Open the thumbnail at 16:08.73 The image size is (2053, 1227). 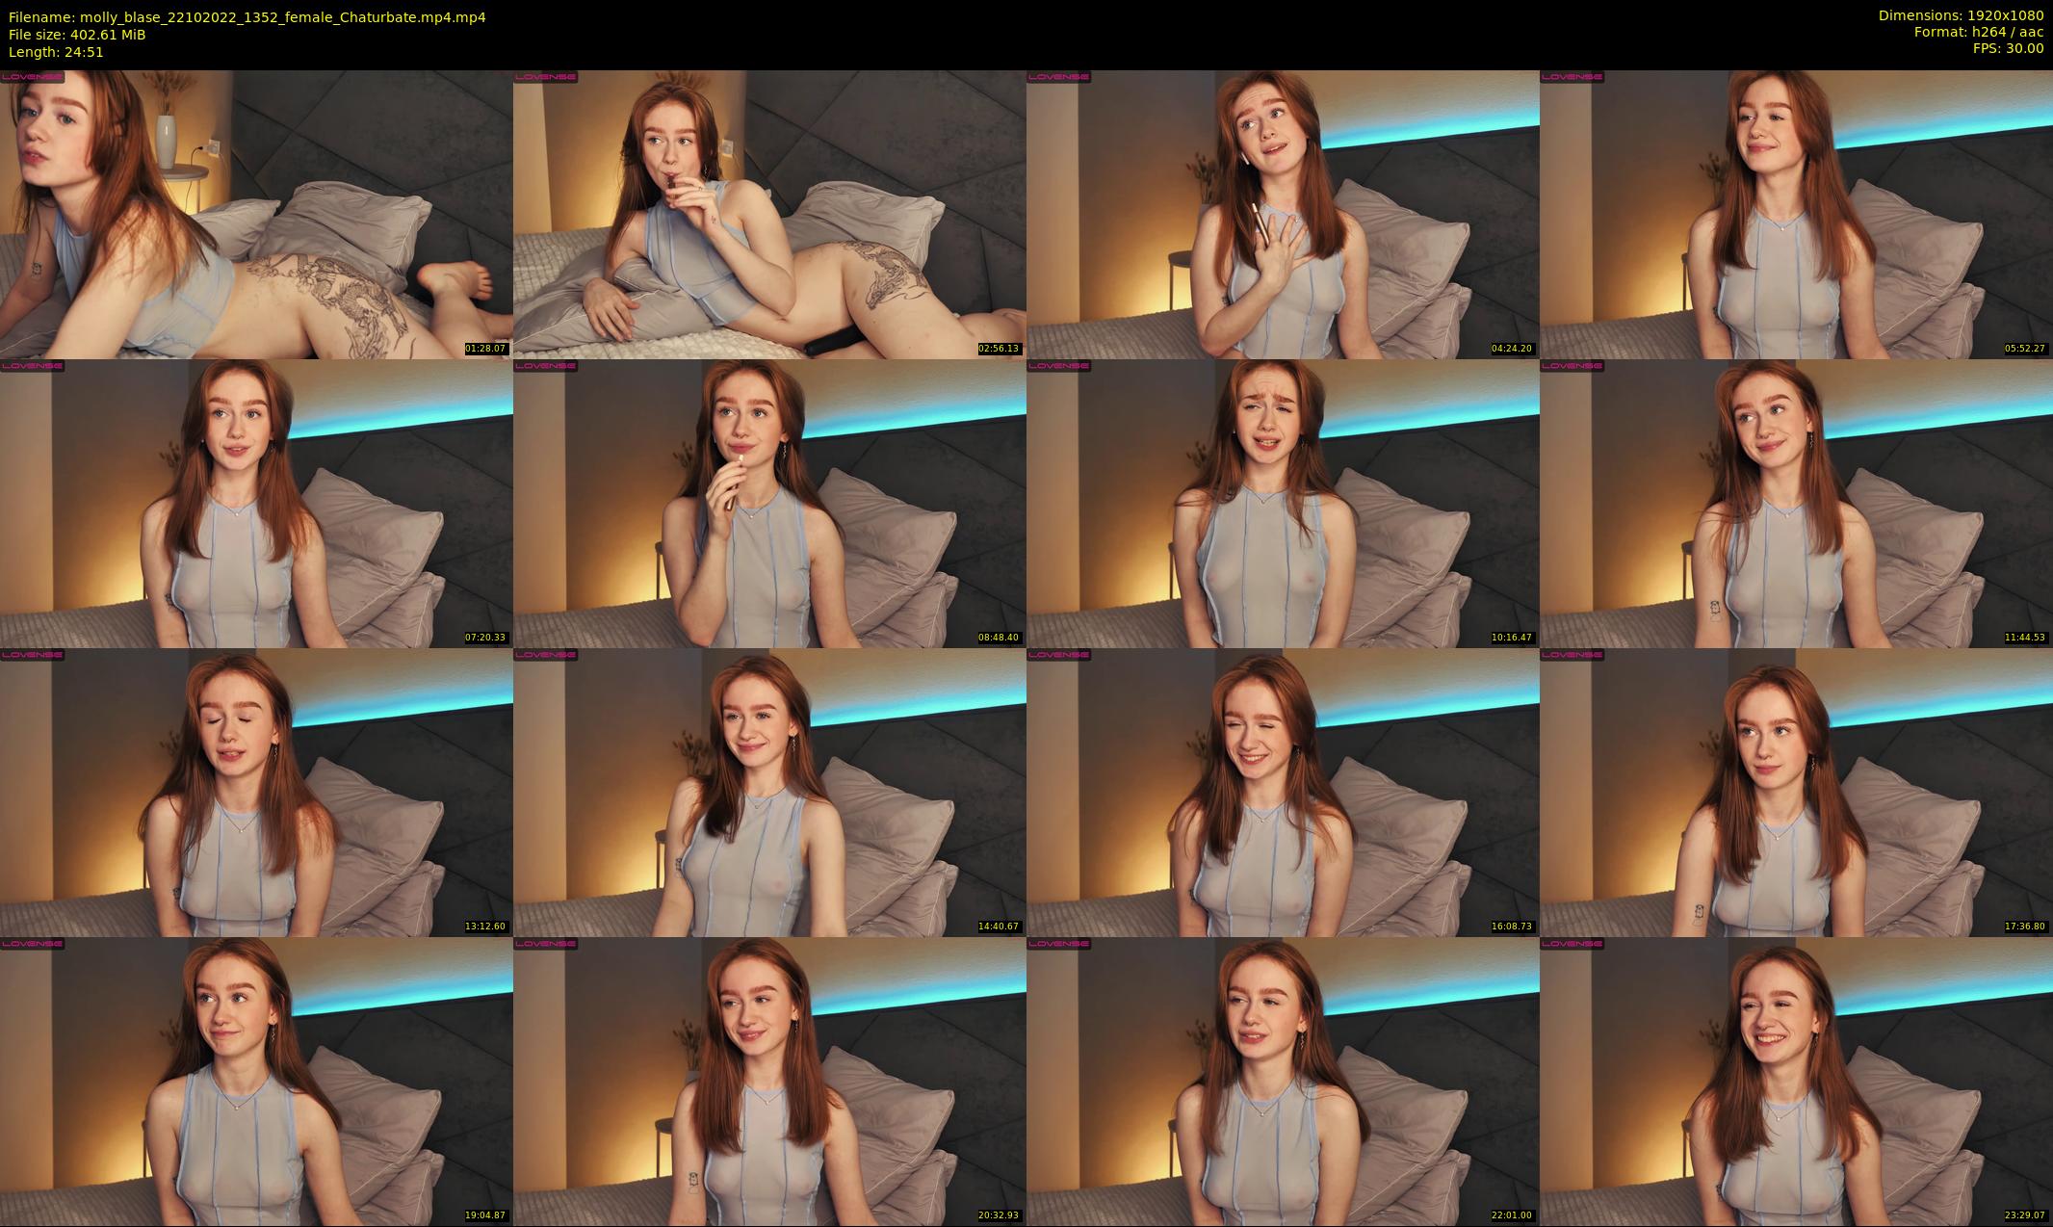pyautogui.click(x=1283, y=792)
